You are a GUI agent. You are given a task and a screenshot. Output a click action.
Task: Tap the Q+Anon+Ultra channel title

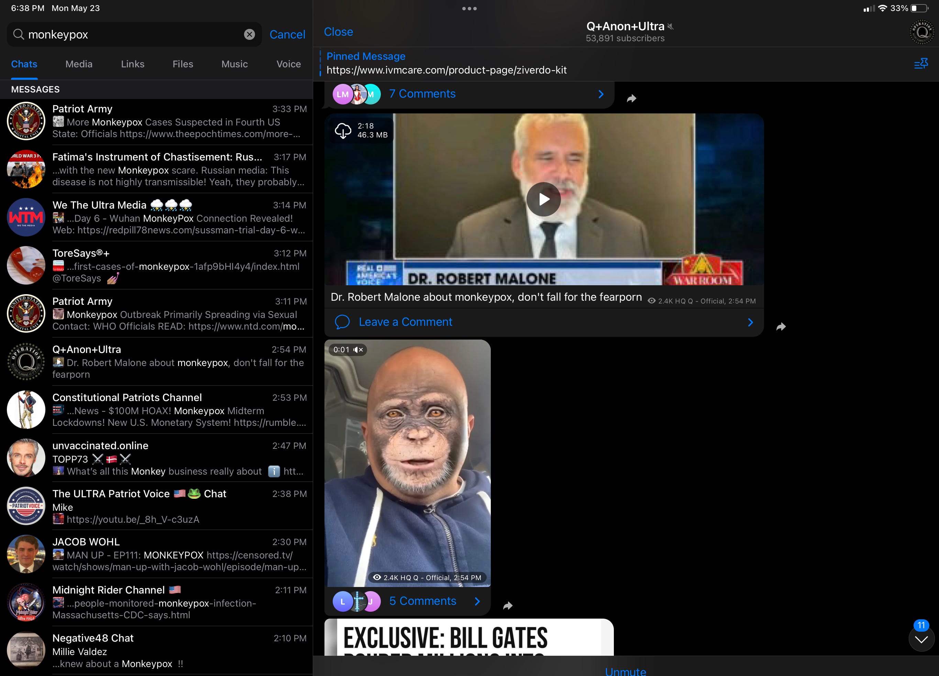pyautogui.click(x=625, y=26)
